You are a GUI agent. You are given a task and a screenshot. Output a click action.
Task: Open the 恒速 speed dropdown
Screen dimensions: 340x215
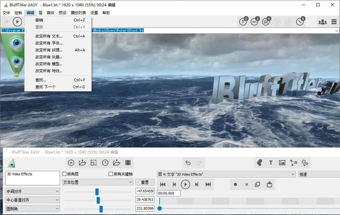pyautogui.click(x=319, y=174)
